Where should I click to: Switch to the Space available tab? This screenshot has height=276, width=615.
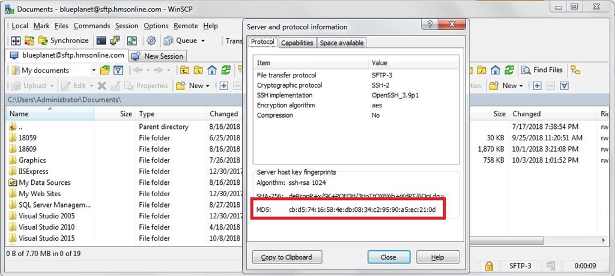(342, 43)
